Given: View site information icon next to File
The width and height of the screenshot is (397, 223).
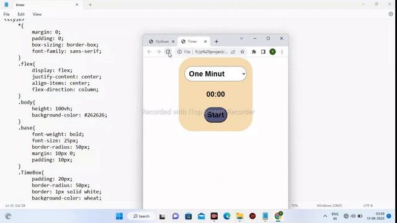Looking at the screenshot, I should point(179,51).
